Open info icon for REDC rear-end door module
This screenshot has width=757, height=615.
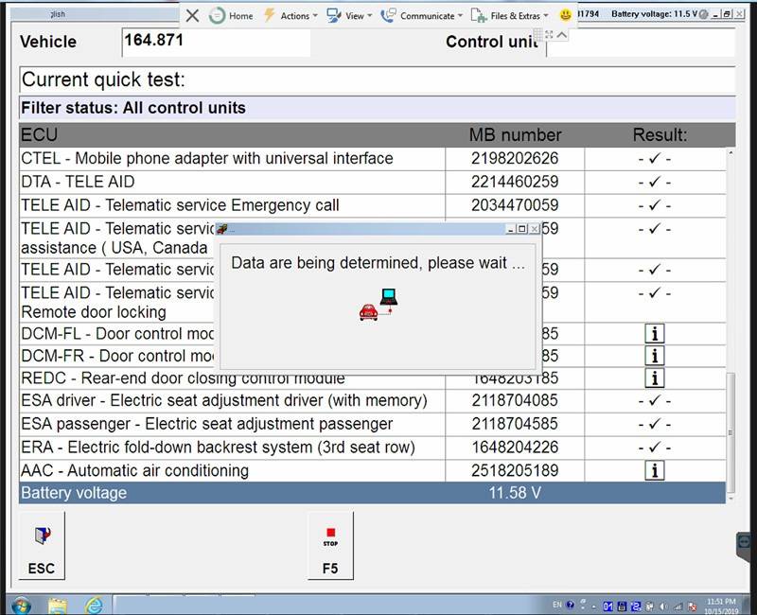[654, 378]
